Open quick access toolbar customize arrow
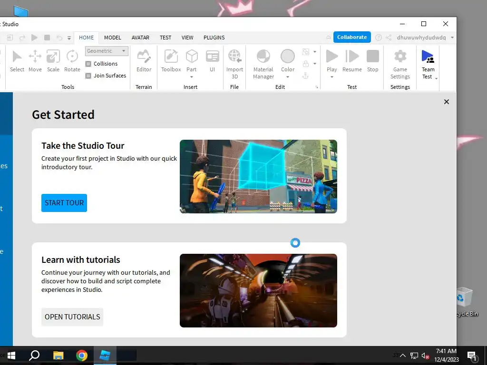The width and height of the screenshot is (487, 365). (x=69, y=38)
